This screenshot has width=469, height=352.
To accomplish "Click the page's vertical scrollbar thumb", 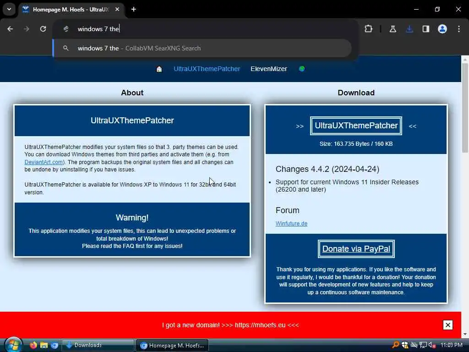I will (465, 108).
